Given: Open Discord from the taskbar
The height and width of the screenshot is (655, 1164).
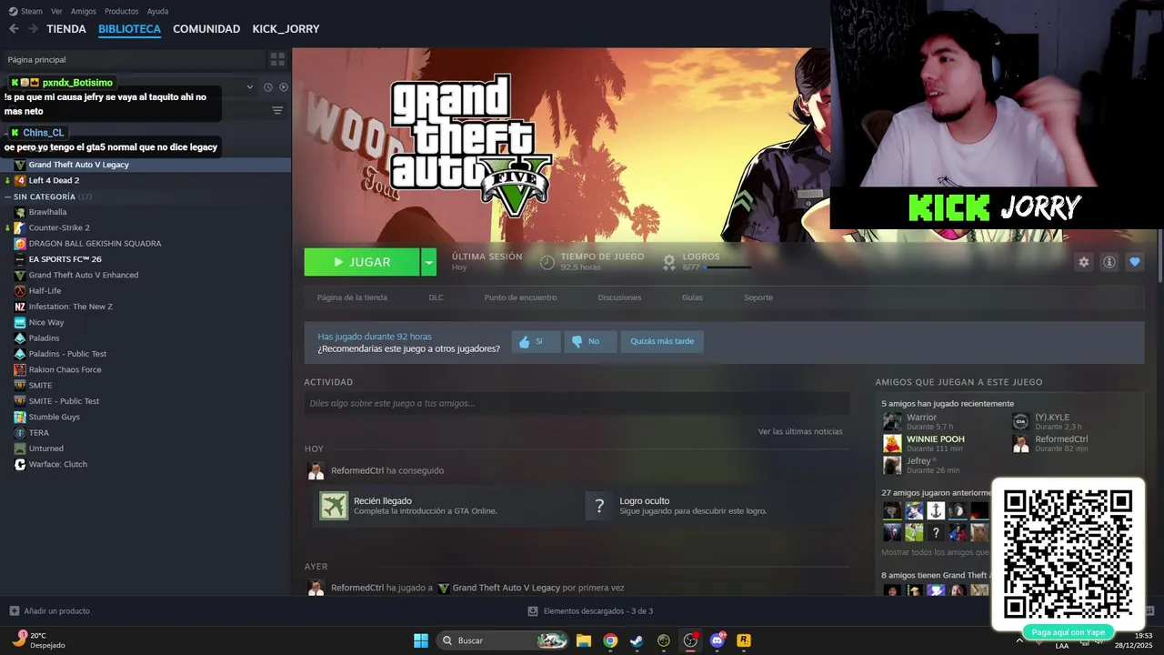Looking at the screenshot, I should pyautogui.click(x=717, y=640).
